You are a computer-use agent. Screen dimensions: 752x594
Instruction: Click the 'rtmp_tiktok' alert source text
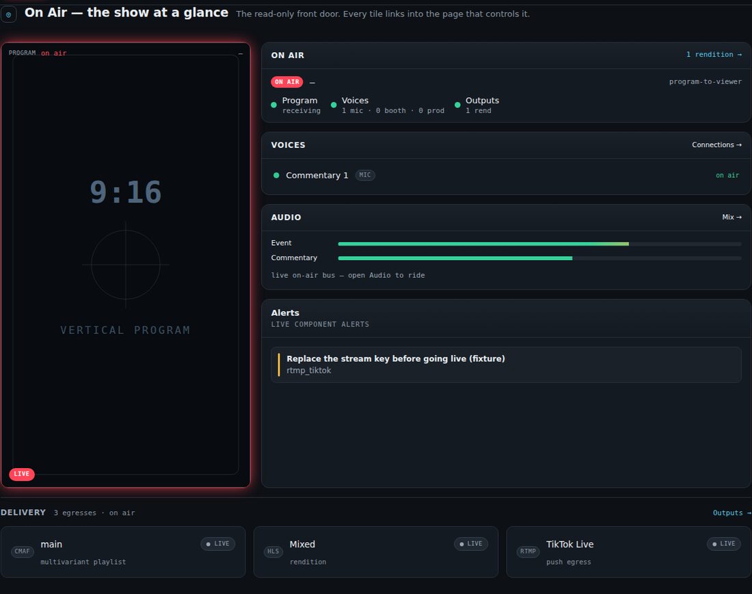point(309,370)
